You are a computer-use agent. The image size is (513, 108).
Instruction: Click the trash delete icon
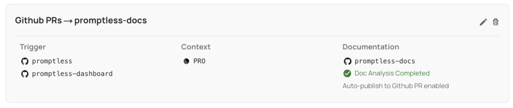(496, 22)
